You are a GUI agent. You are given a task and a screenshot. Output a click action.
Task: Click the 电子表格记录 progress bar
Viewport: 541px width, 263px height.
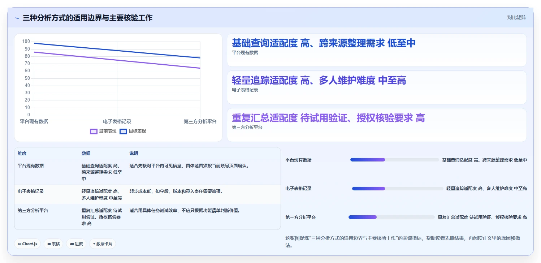tap(398, 189)
